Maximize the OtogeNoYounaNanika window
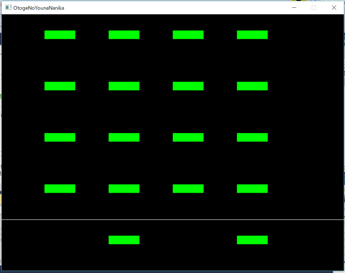 coord(314,8)
